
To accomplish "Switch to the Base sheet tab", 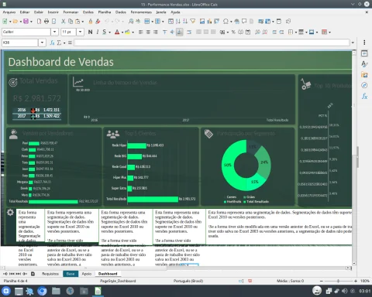I will pos(71,274).
